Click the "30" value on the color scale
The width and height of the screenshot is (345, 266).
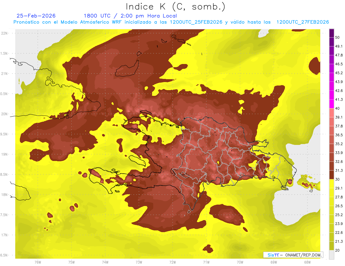click(338, 179)
